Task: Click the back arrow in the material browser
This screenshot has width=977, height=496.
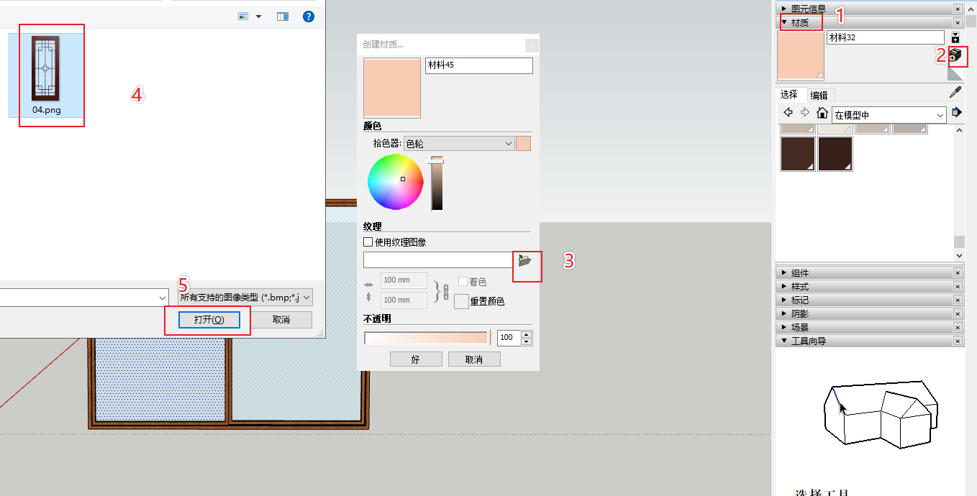Action: [x=787, y=112]
